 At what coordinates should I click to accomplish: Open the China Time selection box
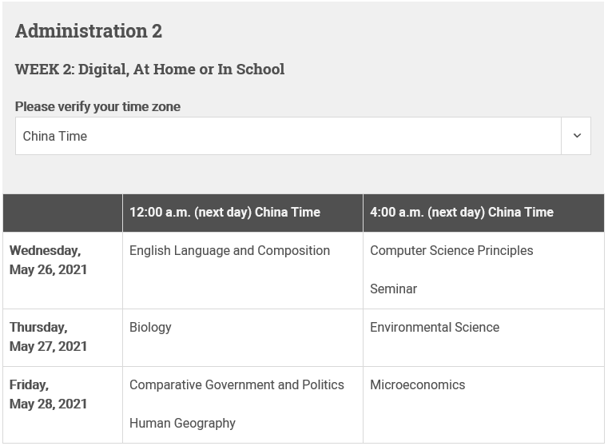coord(303,136)
